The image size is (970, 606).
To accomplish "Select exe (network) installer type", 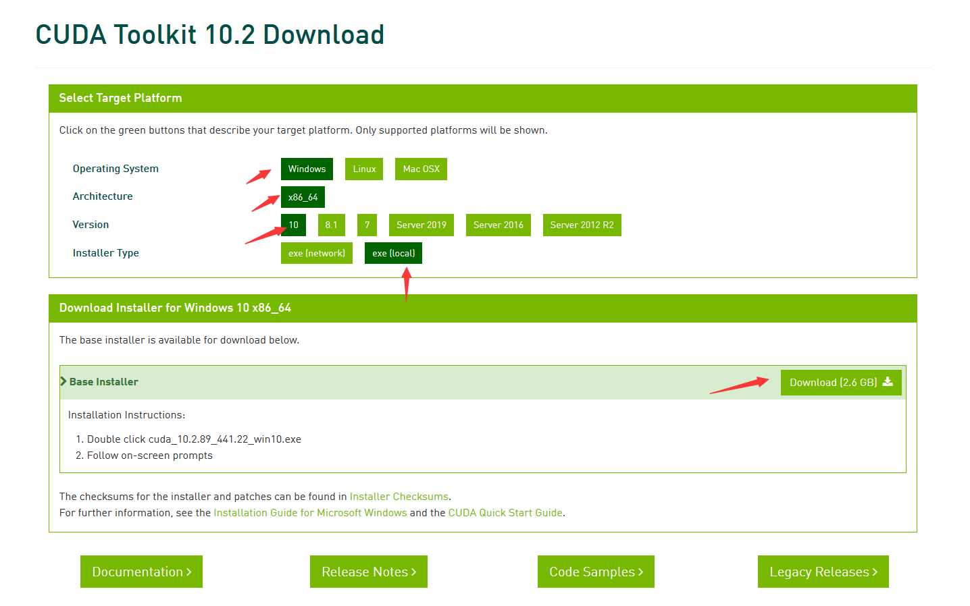I will [x=316, y=253].
